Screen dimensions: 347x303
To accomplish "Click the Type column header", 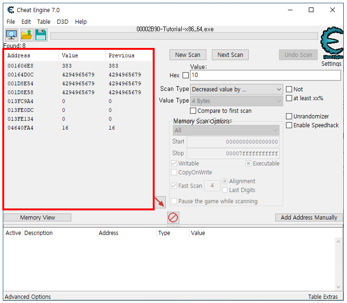I will [173, 233].
